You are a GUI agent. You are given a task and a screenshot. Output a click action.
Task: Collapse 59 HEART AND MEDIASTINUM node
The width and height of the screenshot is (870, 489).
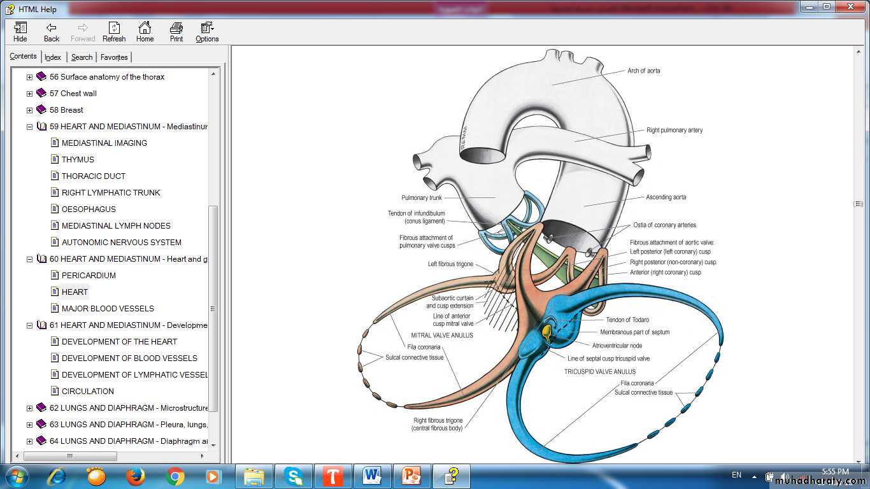pos(29,127)
